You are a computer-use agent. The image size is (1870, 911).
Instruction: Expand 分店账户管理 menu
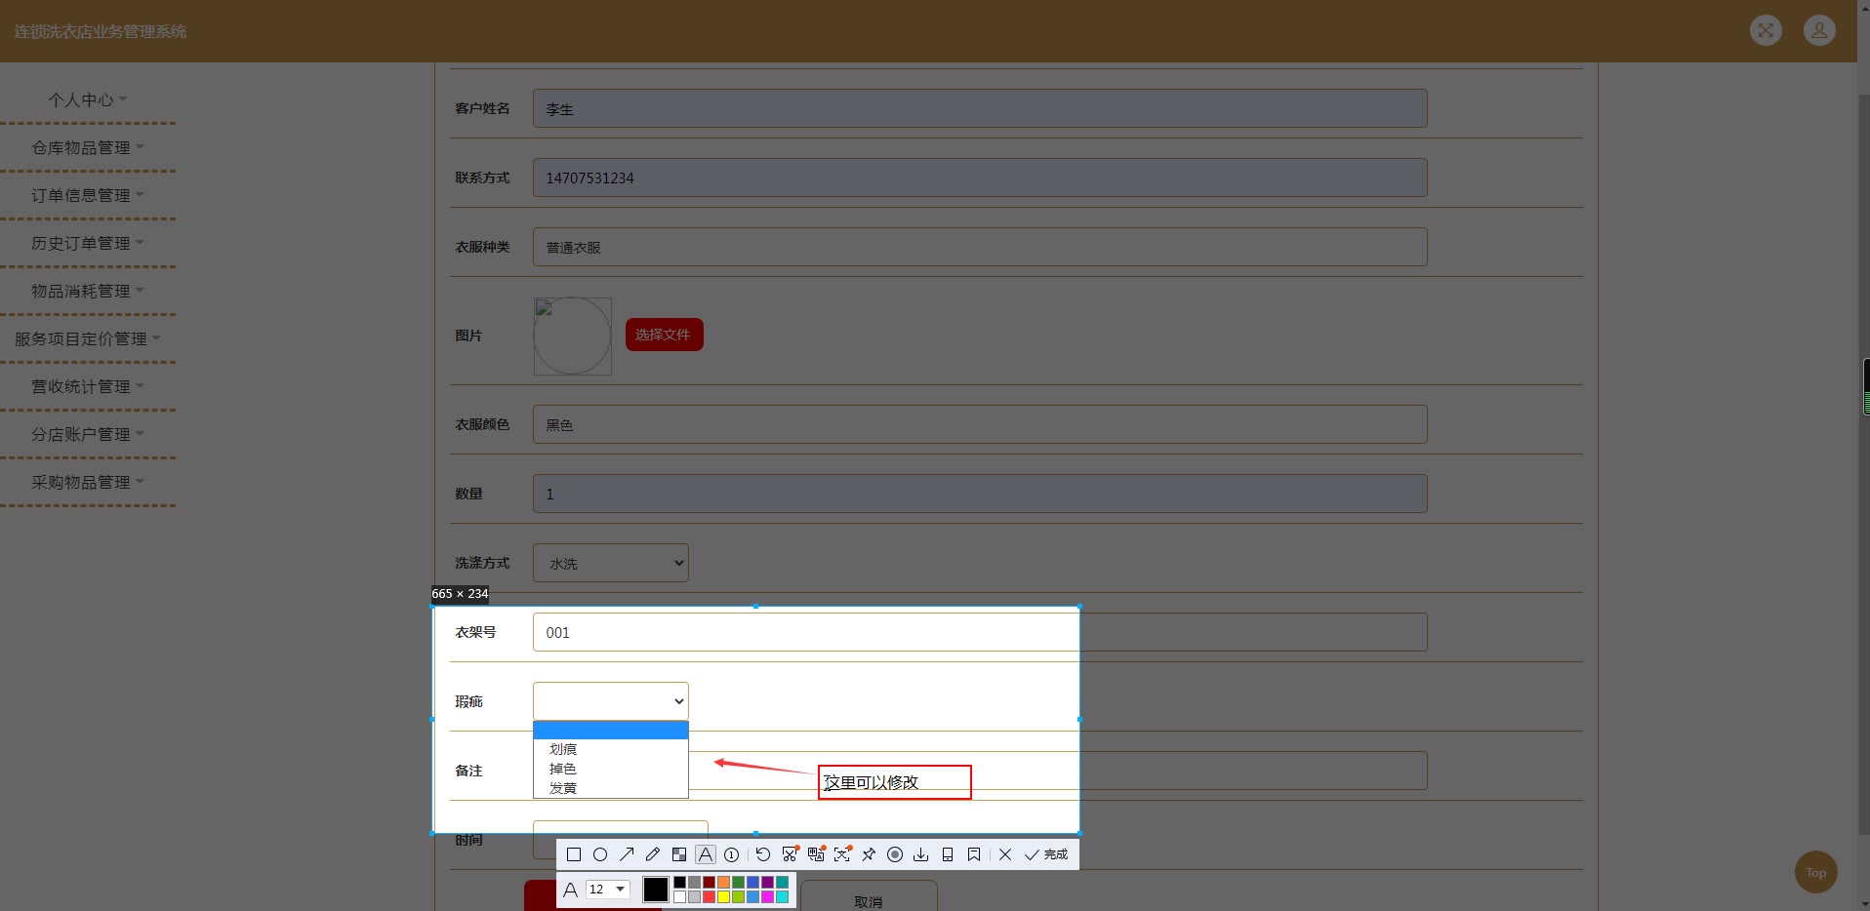tap(88, 434)
